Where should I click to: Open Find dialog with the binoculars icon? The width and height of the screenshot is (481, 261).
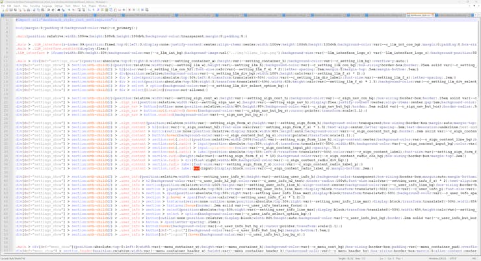click(x=58, y=10)
